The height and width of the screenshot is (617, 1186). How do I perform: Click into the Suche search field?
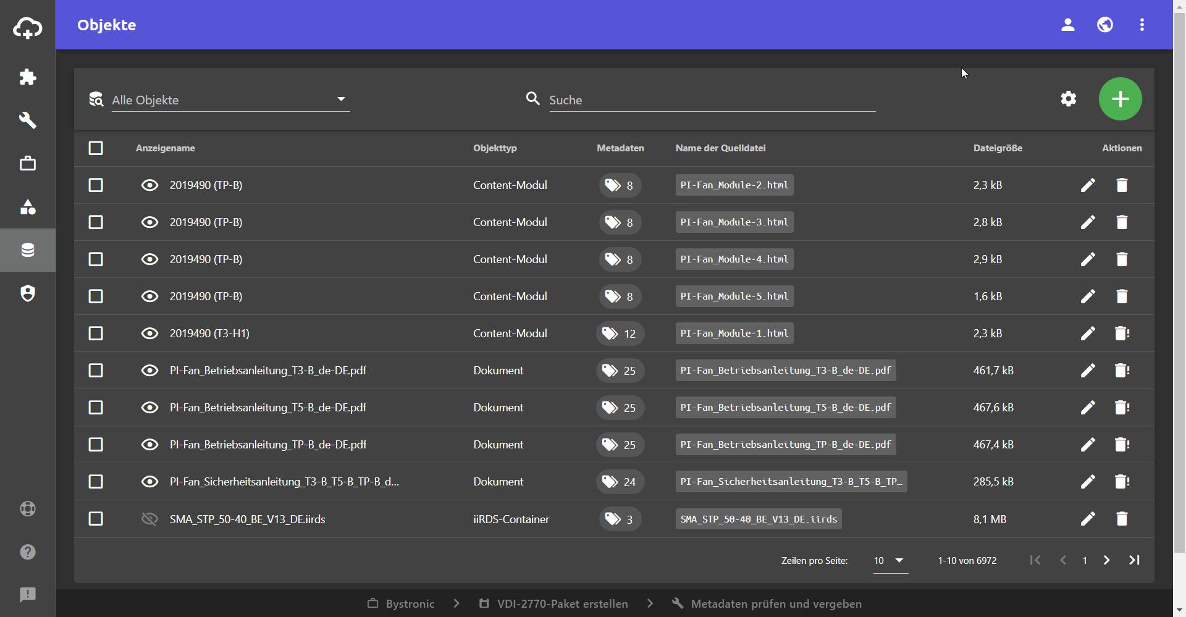point(712,99)
